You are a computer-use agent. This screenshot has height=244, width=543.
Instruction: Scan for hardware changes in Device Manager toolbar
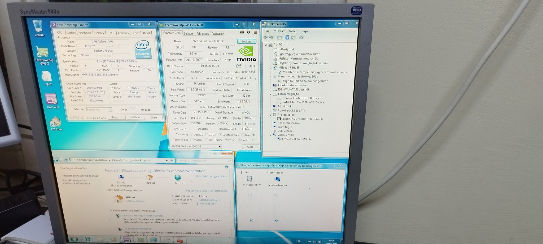tap(301, 38)
